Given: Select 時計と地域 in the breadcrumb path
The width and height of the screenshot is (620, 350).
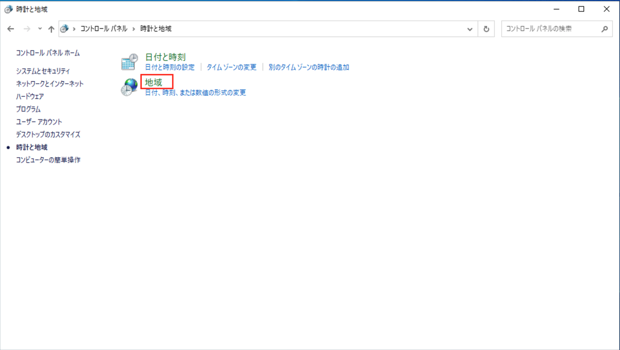Looking at the screenshot, I should pos(155,29).
